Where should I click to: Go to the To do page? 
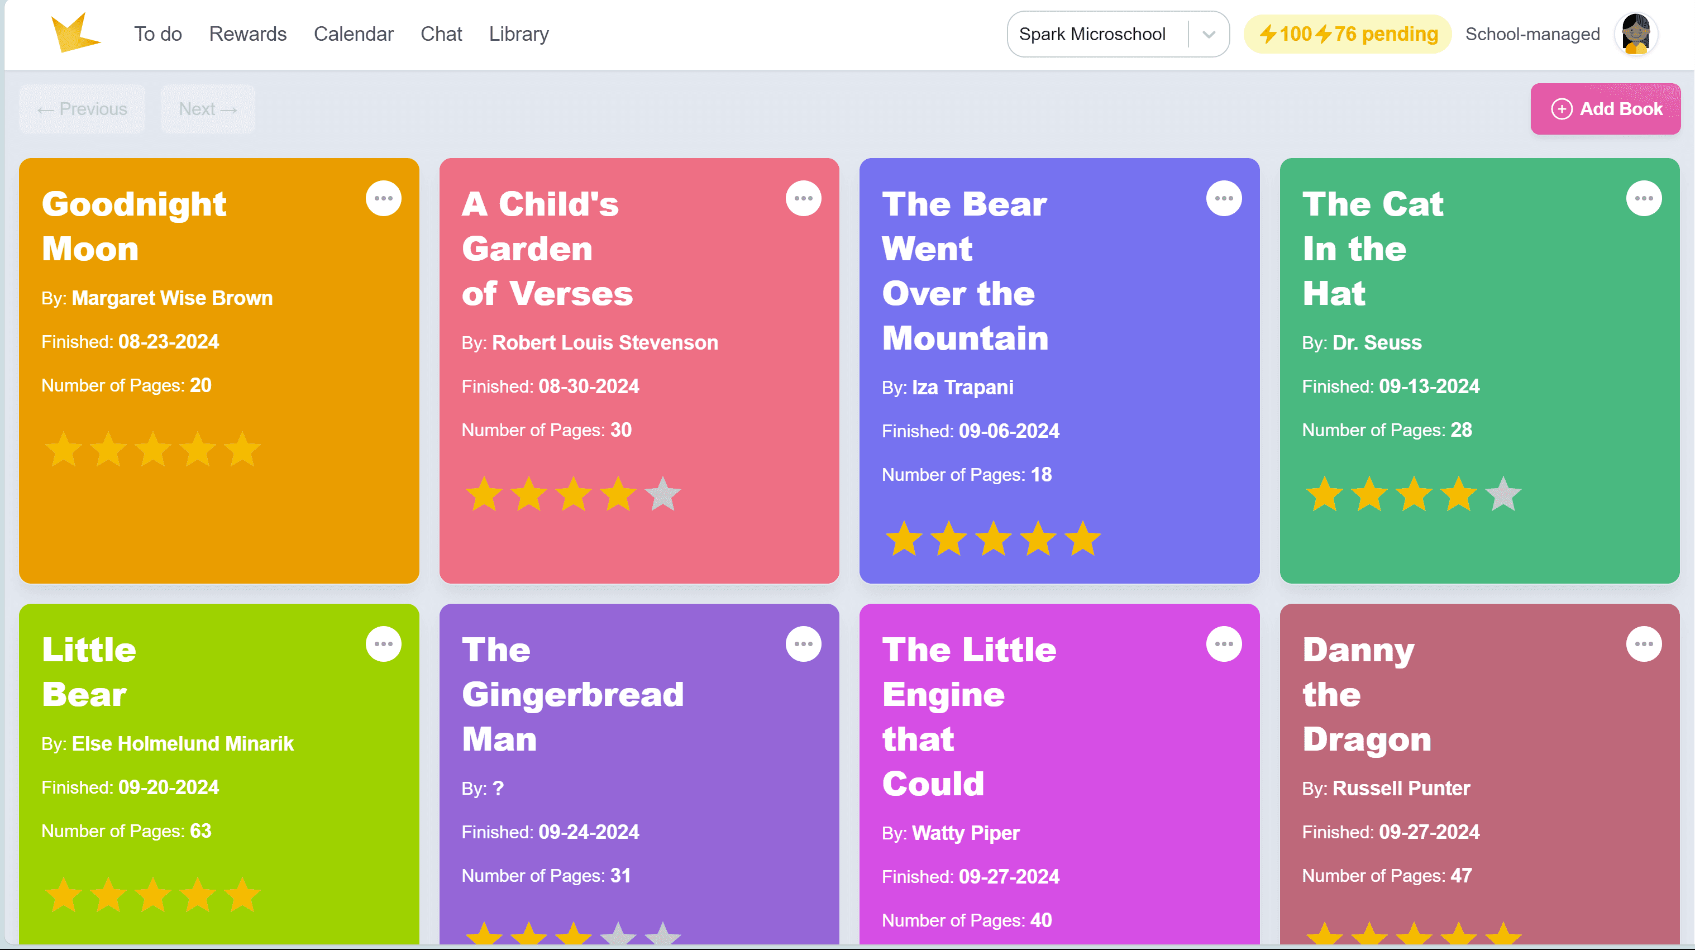[158, 34]
